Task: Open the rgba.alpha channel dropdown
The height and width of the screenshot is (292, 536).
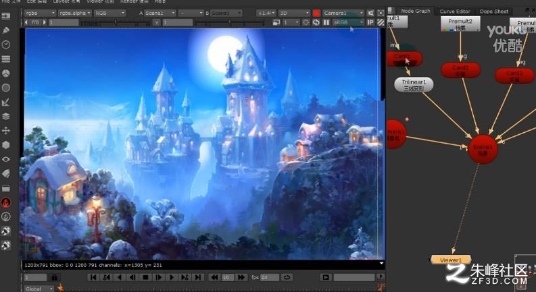Action: coord(74,13)
